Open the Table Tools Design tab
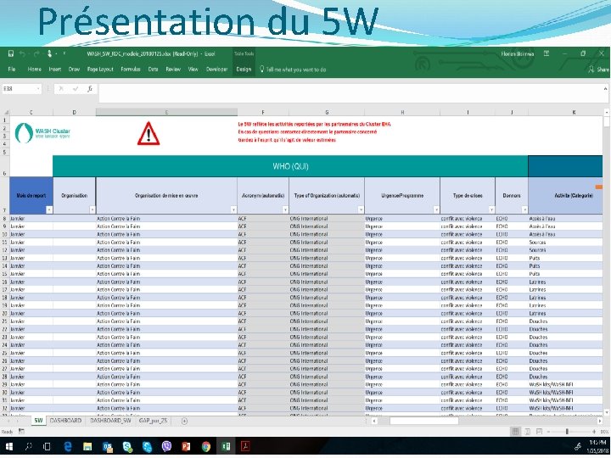611x458 pixels. [x=244, y=70]
